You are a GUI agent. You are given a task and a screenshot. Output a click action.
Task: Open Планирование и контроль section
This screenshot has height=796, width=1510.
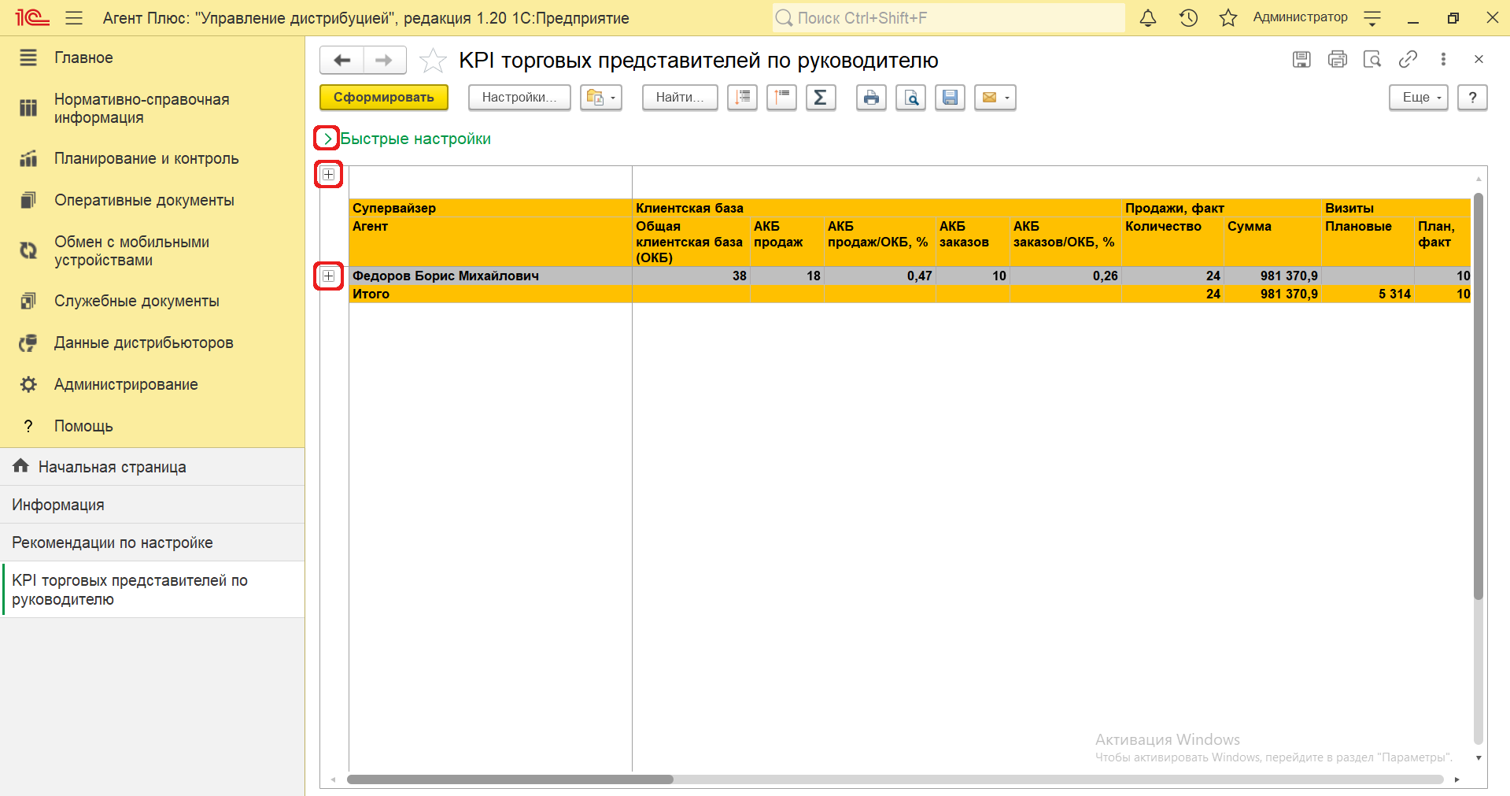152,158
